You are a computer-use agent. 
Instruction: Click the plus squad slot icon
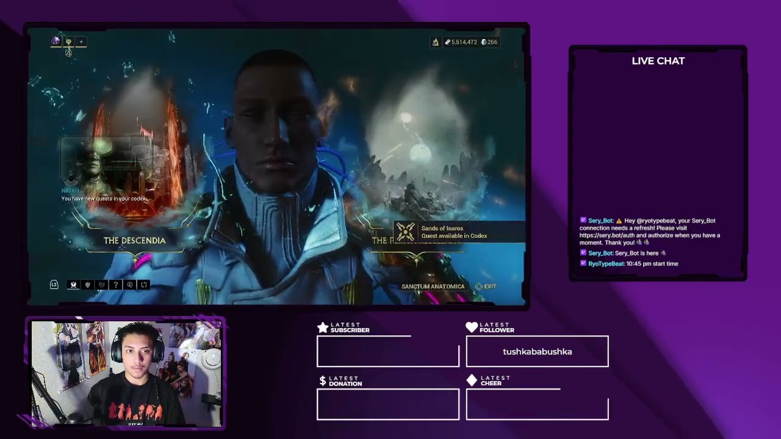(x=81, y=41)
